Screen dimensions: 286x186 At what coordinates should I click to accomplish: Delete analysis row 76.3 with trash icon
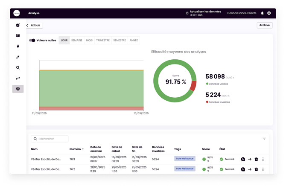point(256,159)
